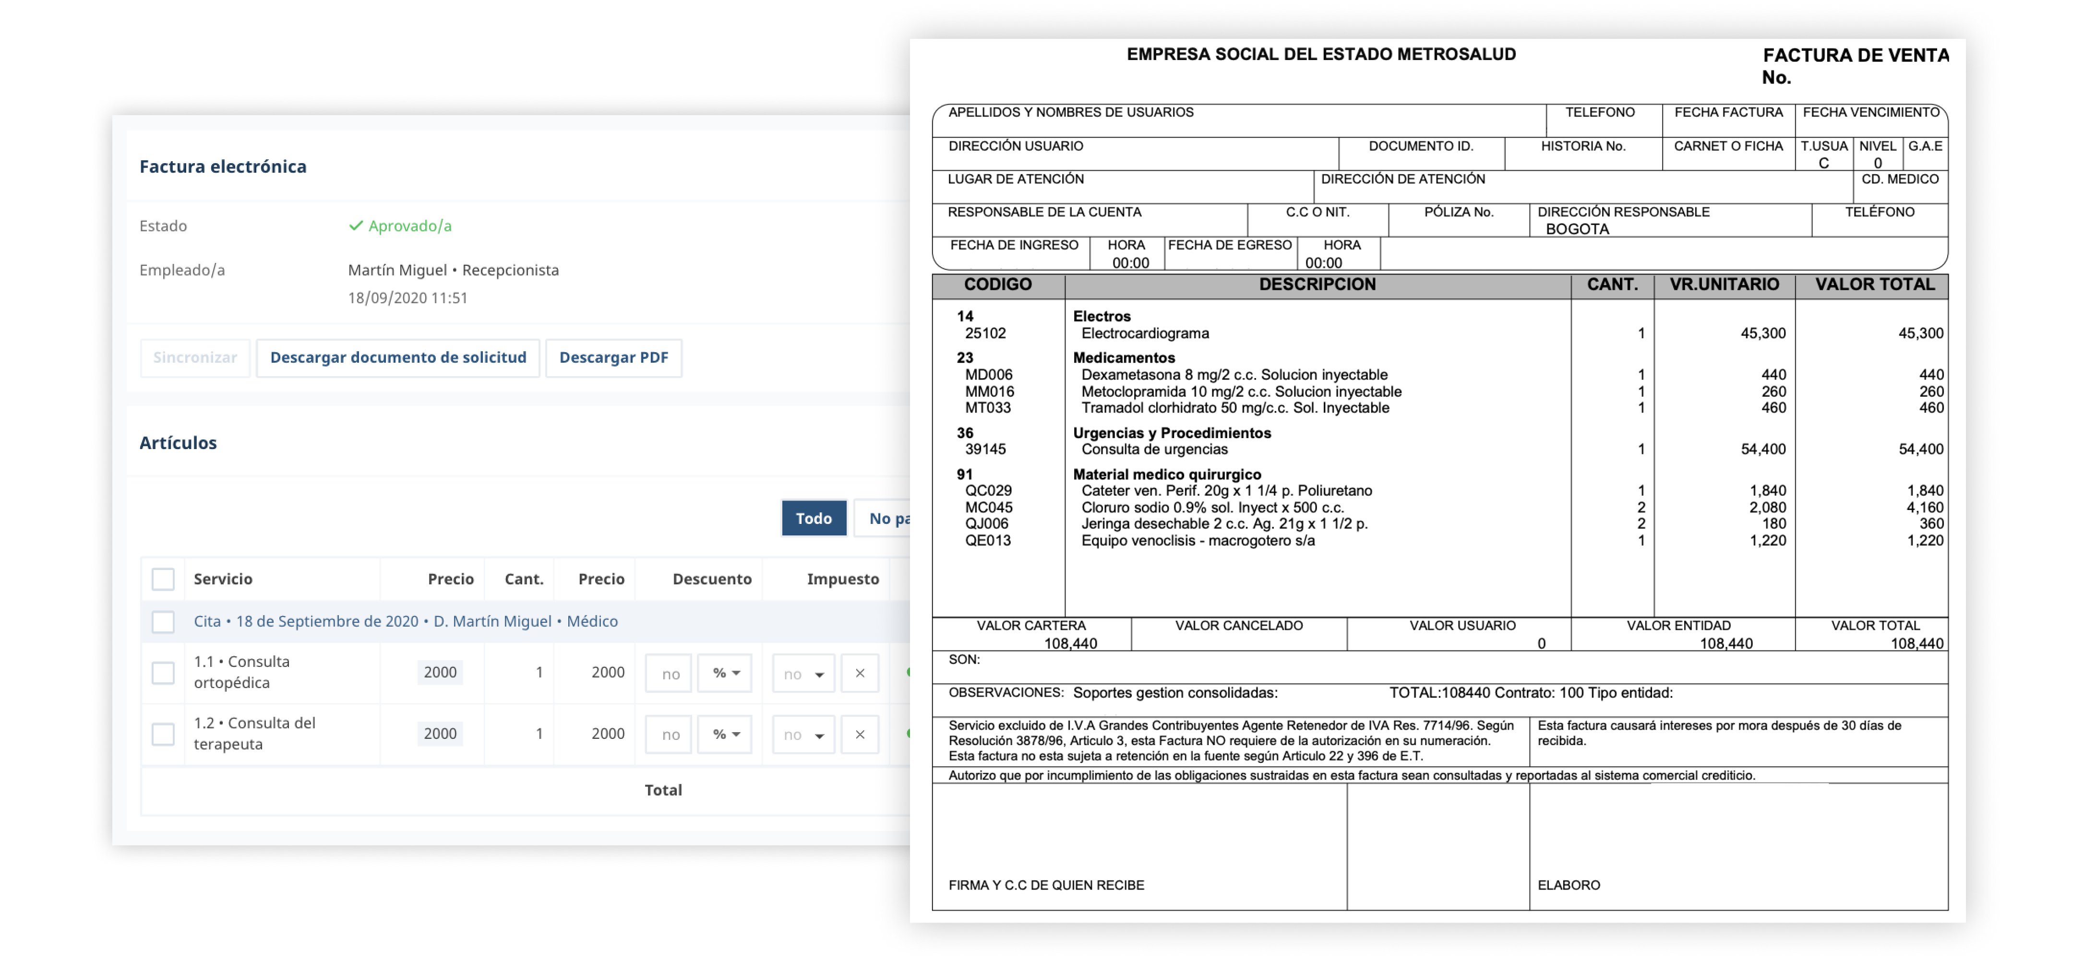The height and width of the screenshot is (961, 2084).
Task: Click Descargar documento de solicitud
Action: coord(399,357)
